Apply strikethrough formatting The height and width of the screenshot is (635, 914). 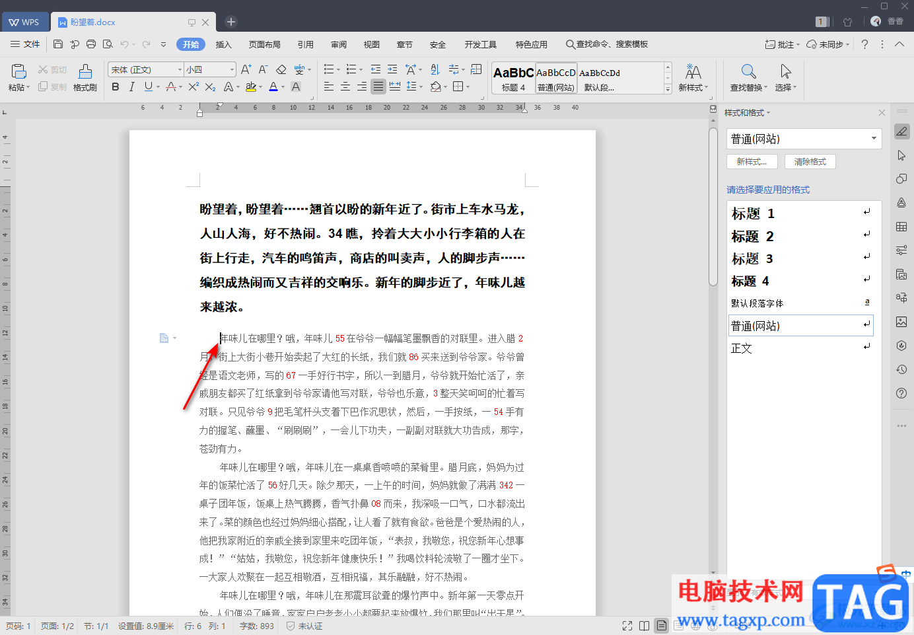(171, 87)
